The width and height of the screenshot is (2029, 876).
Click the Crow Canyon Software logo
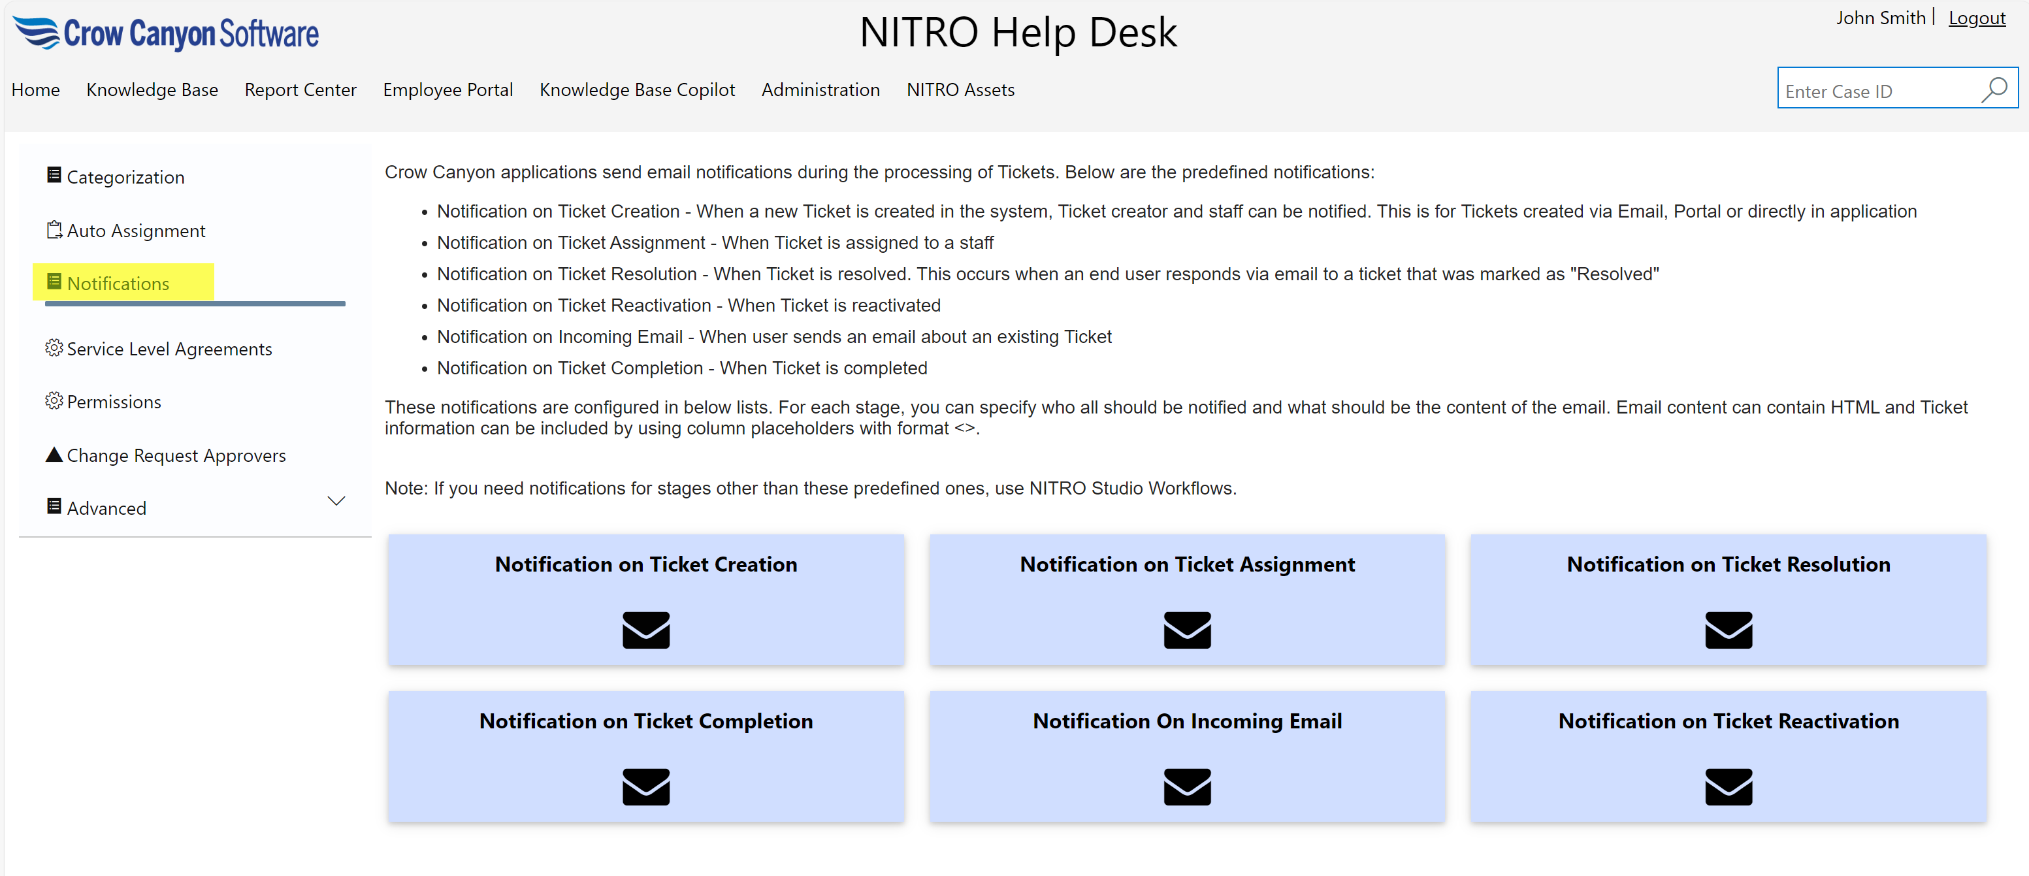click(166, 33)
